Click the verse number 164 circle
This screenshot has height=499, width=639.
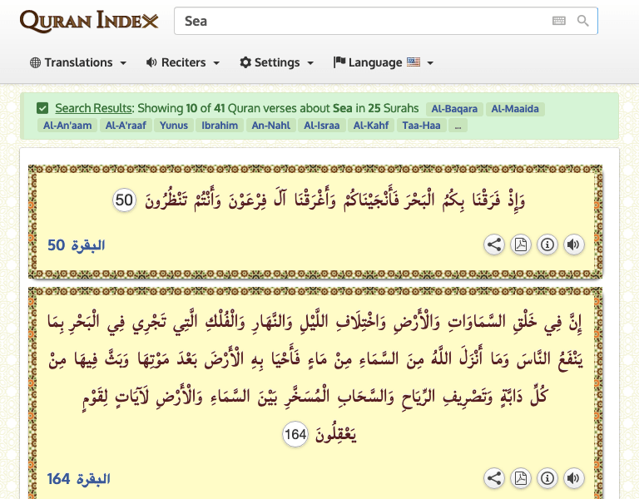click(x=295, y=434)
